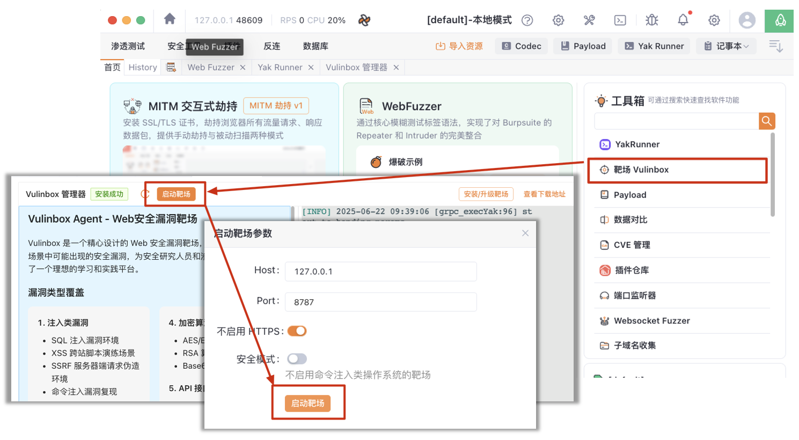Open CVE 管理 in the toolbox
Image resolution: width=799 pixels, height=440 pixels.
click(682, 245)
